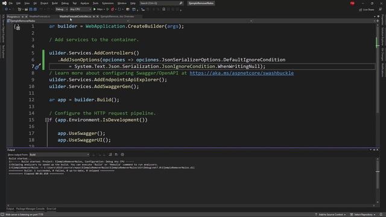Open the View menu
The width and height of the screenshot is (386, 217).
point(27,3)
